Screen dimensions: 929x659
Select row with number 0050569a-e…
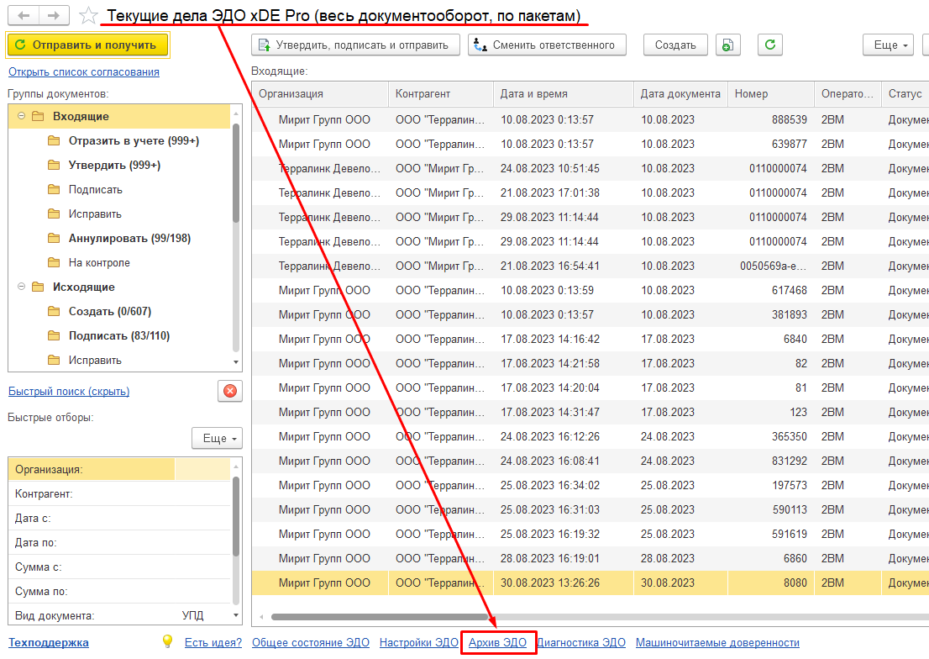tap(590, 266)
